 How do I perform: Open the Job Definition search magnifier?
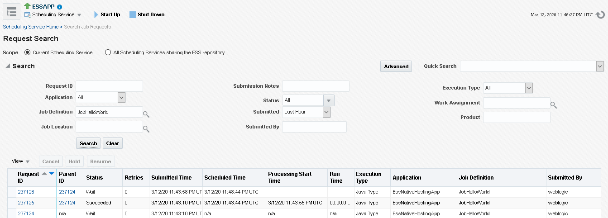[x=146, y=114]
